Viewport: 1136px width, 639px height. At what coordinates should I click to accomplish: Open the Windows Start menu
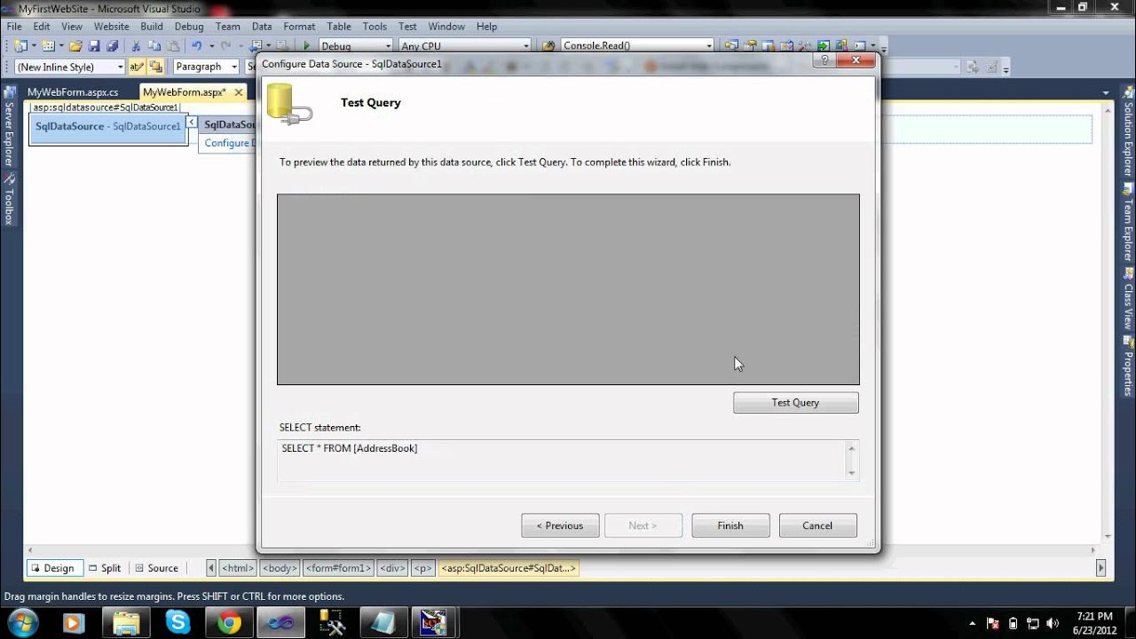pyautogui.click(x=22, y=623)
